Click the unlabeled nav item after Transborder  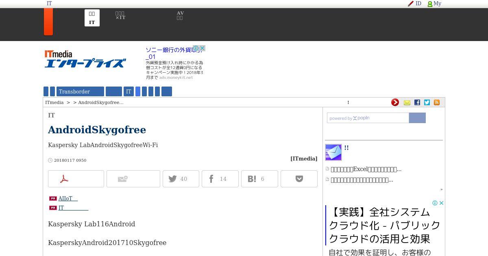pos(114,91)
